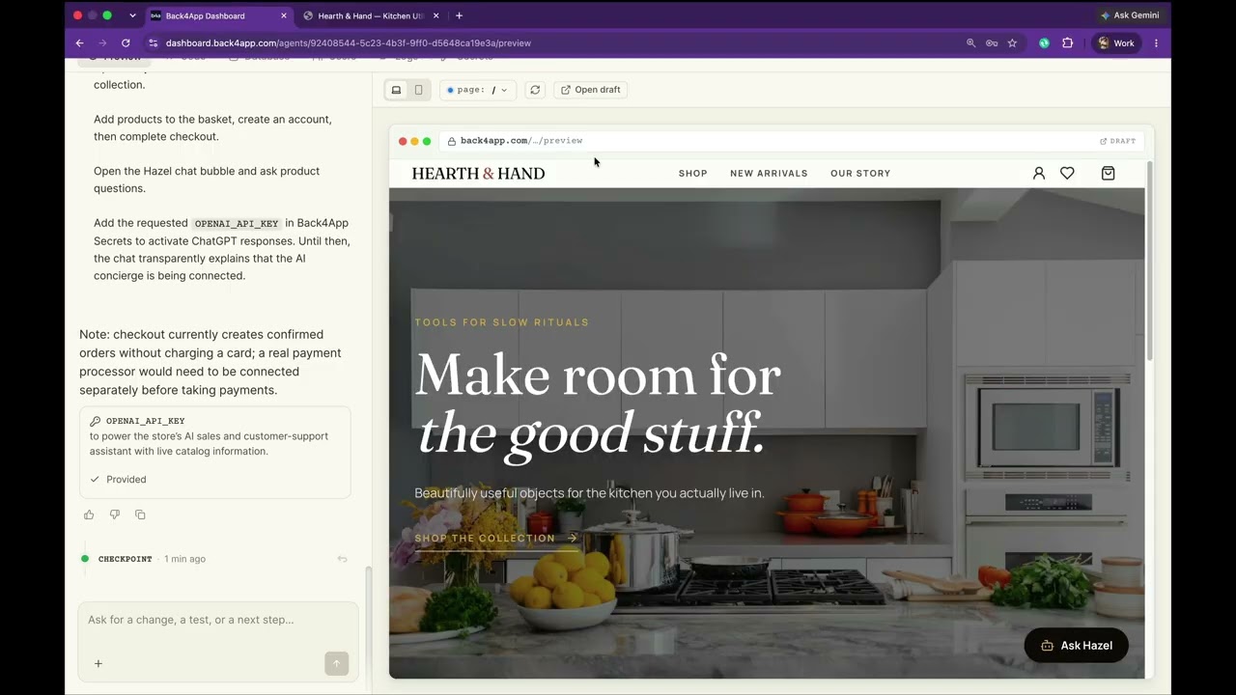Give thumbs up to agent response
1236x695 pixels.
[x=89, y=514]
